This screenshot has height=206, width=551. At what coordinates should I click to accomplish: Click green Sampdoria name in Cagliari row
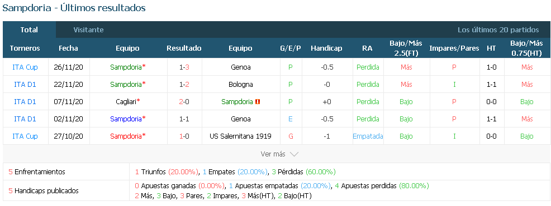[237, 101]
